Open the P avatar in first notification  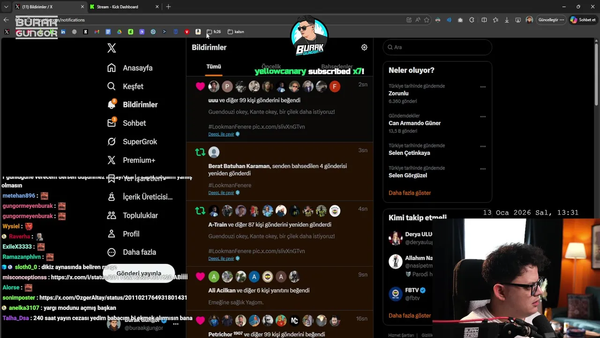click(x=227, y=86)
